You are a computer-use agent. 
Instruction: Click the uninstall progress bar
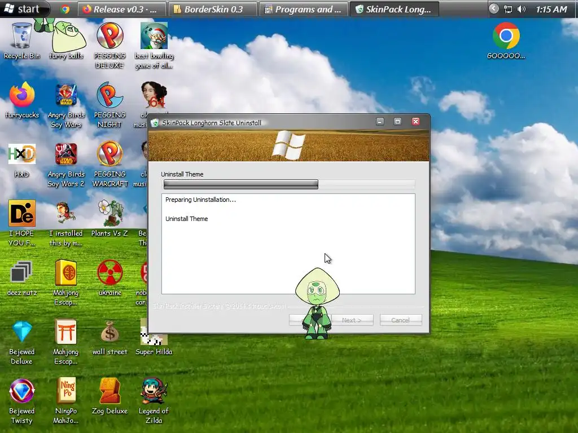coord(290,184)
